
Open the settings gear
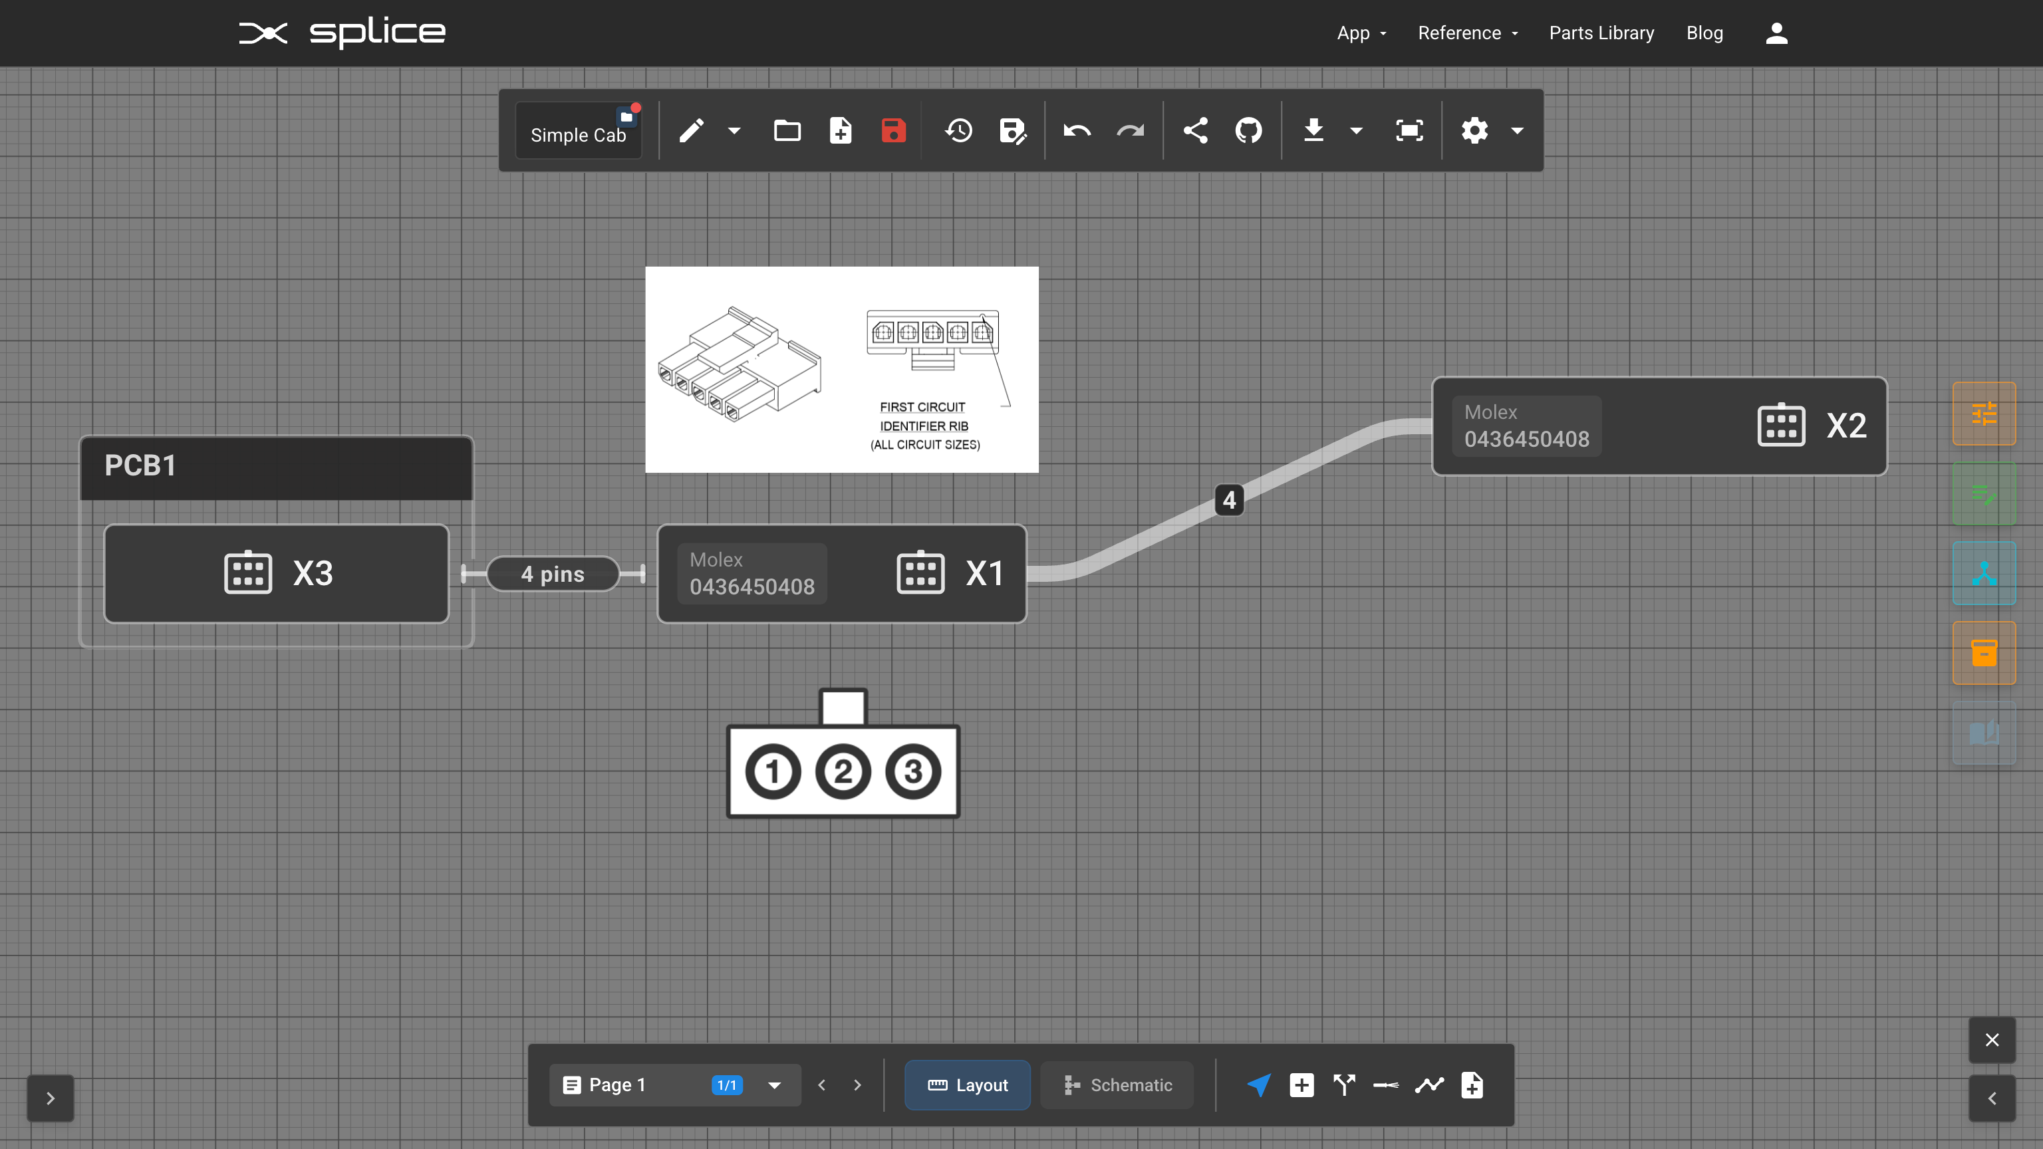point(1474,130)
